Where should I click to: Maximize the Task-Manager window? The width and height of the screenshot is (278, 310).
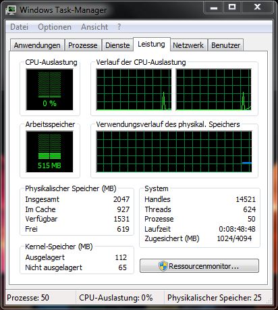tap(232, 7)
